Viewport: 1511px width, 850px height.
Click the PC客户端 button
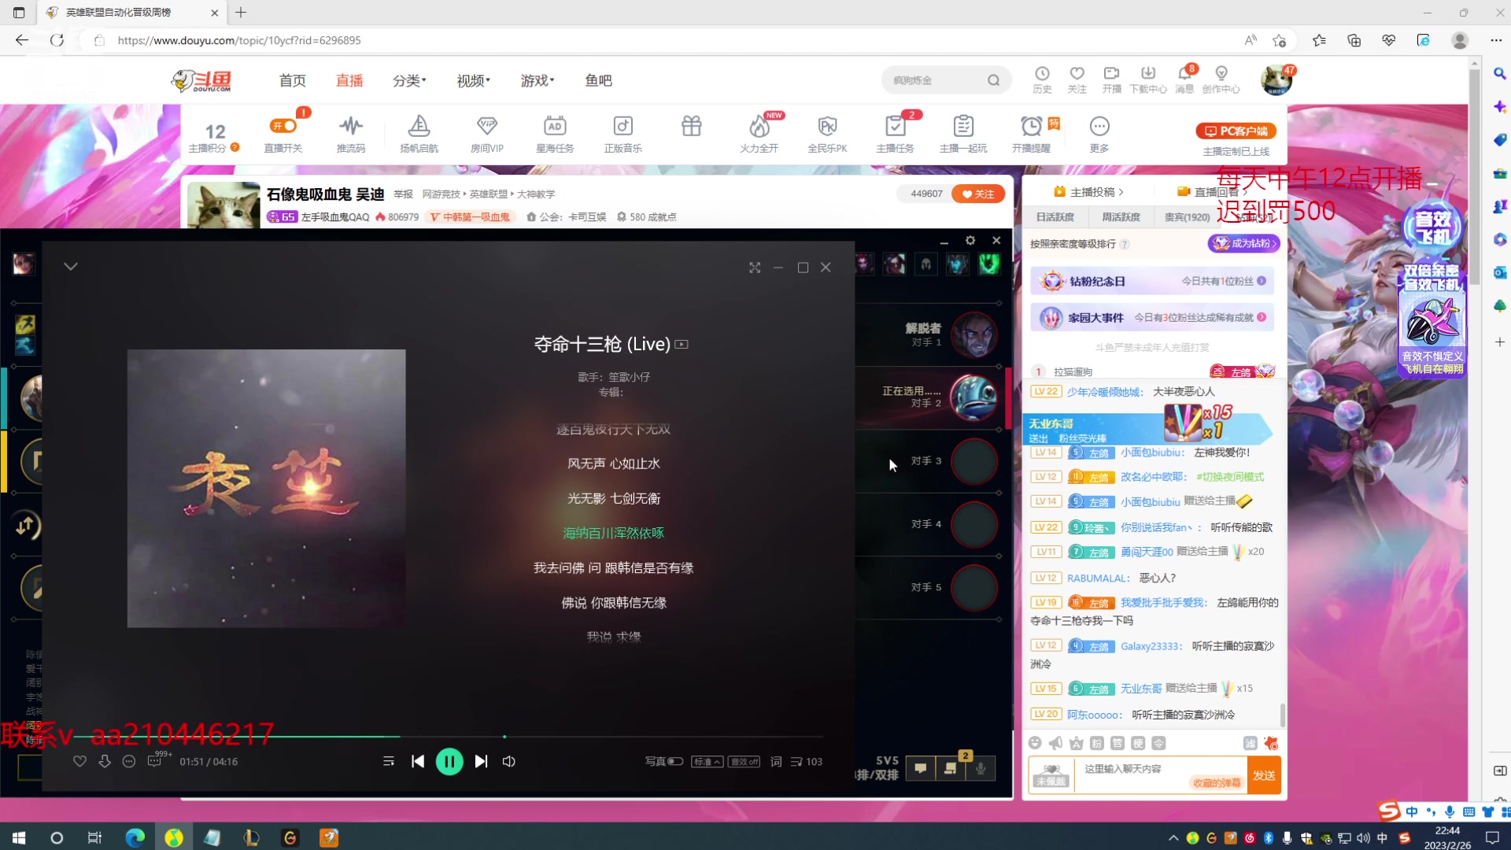(1236, 131)
